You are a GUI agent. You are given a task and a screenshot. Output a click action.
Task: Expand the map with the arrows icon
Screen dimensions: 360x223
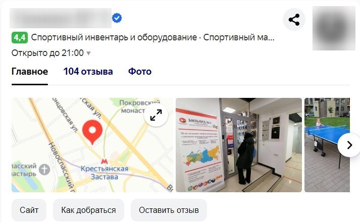coord(156,115)
